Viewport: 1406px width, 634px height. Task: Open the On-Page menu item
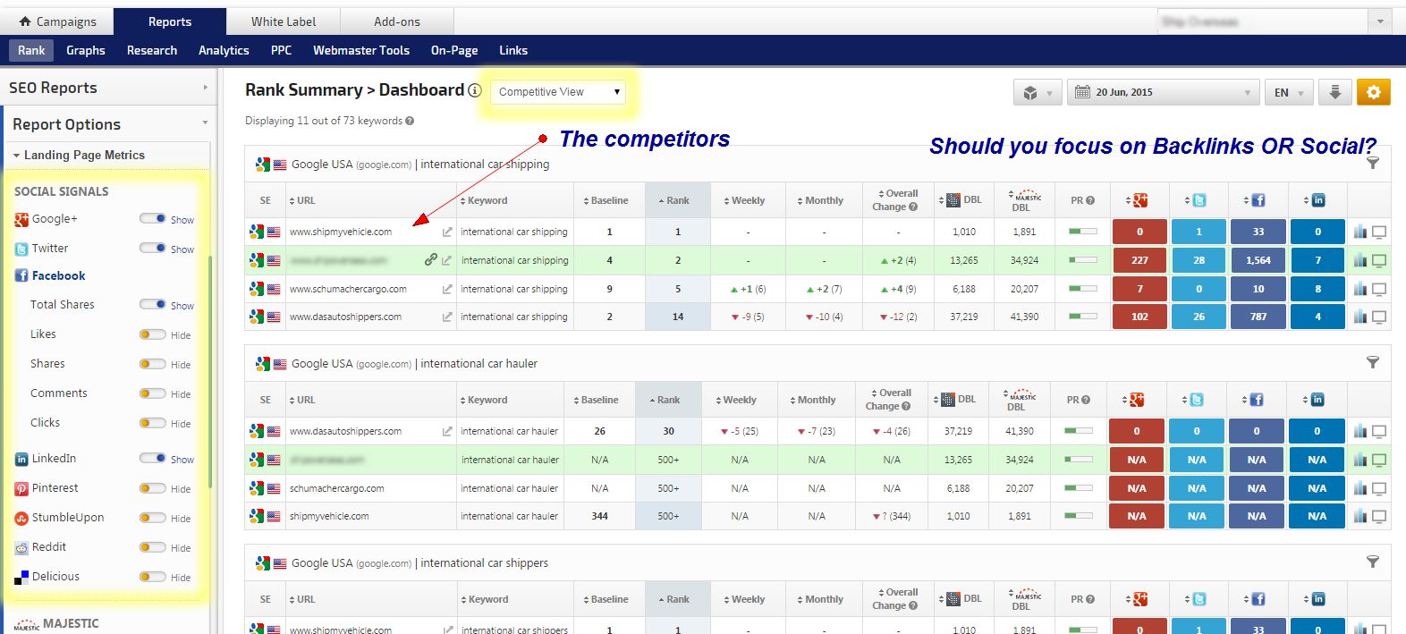(x=454, y=50)
